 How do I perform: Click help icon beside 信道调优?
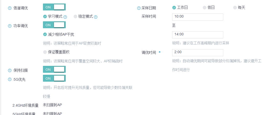pos(10,8)
